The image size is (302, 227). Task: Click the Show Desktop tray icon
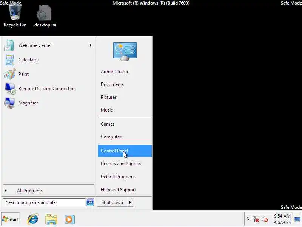point(297,219)
